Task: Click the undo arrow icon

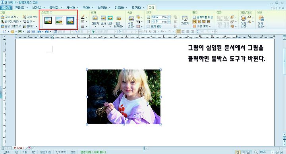Action: [39, 32]
